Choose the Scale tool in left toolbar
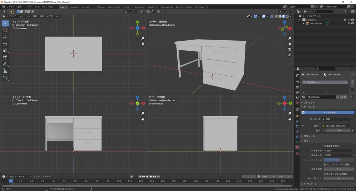Image resolution: width=356 pixels, height=191 pixels. (x=5, y=50)
